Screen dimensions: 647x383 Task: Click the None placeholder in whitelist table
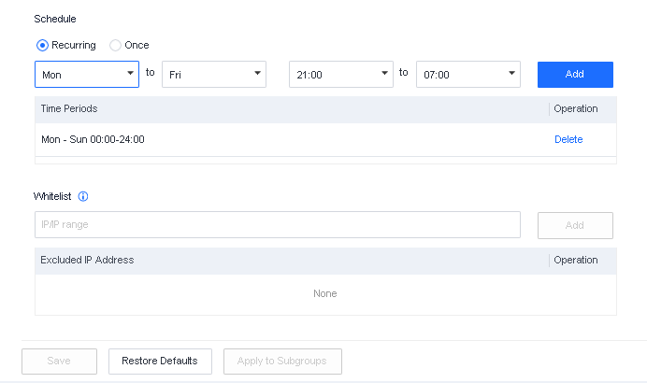325,293
